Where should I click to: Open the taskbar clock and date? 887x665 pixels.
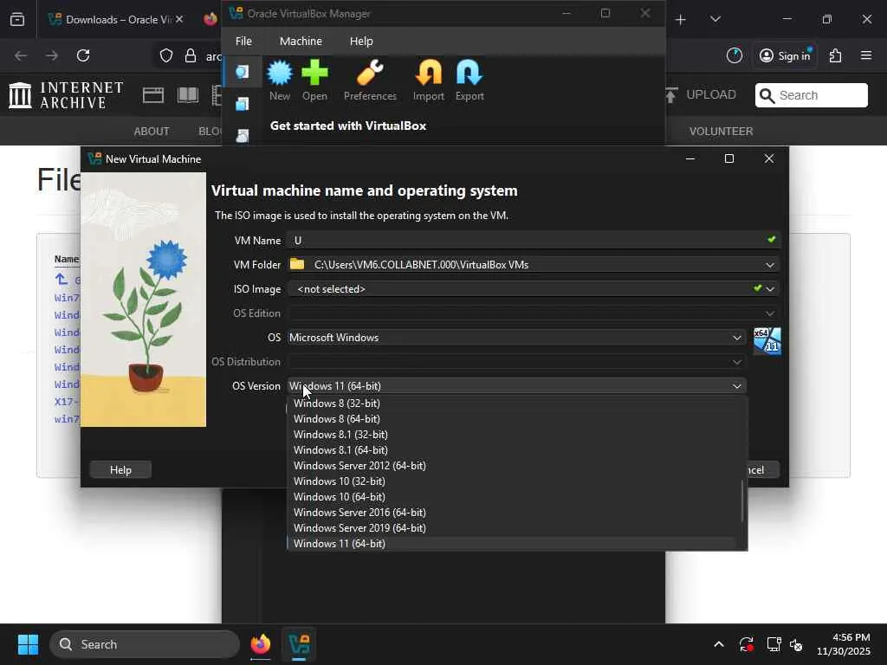click(x=844, y=644)
